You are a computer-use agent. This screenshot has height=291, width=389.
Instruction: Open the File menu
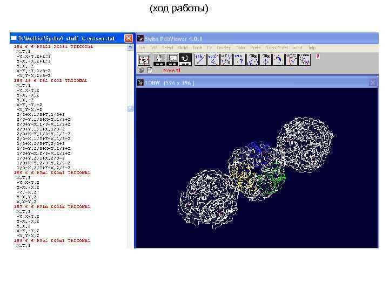[x=142, y=47]
